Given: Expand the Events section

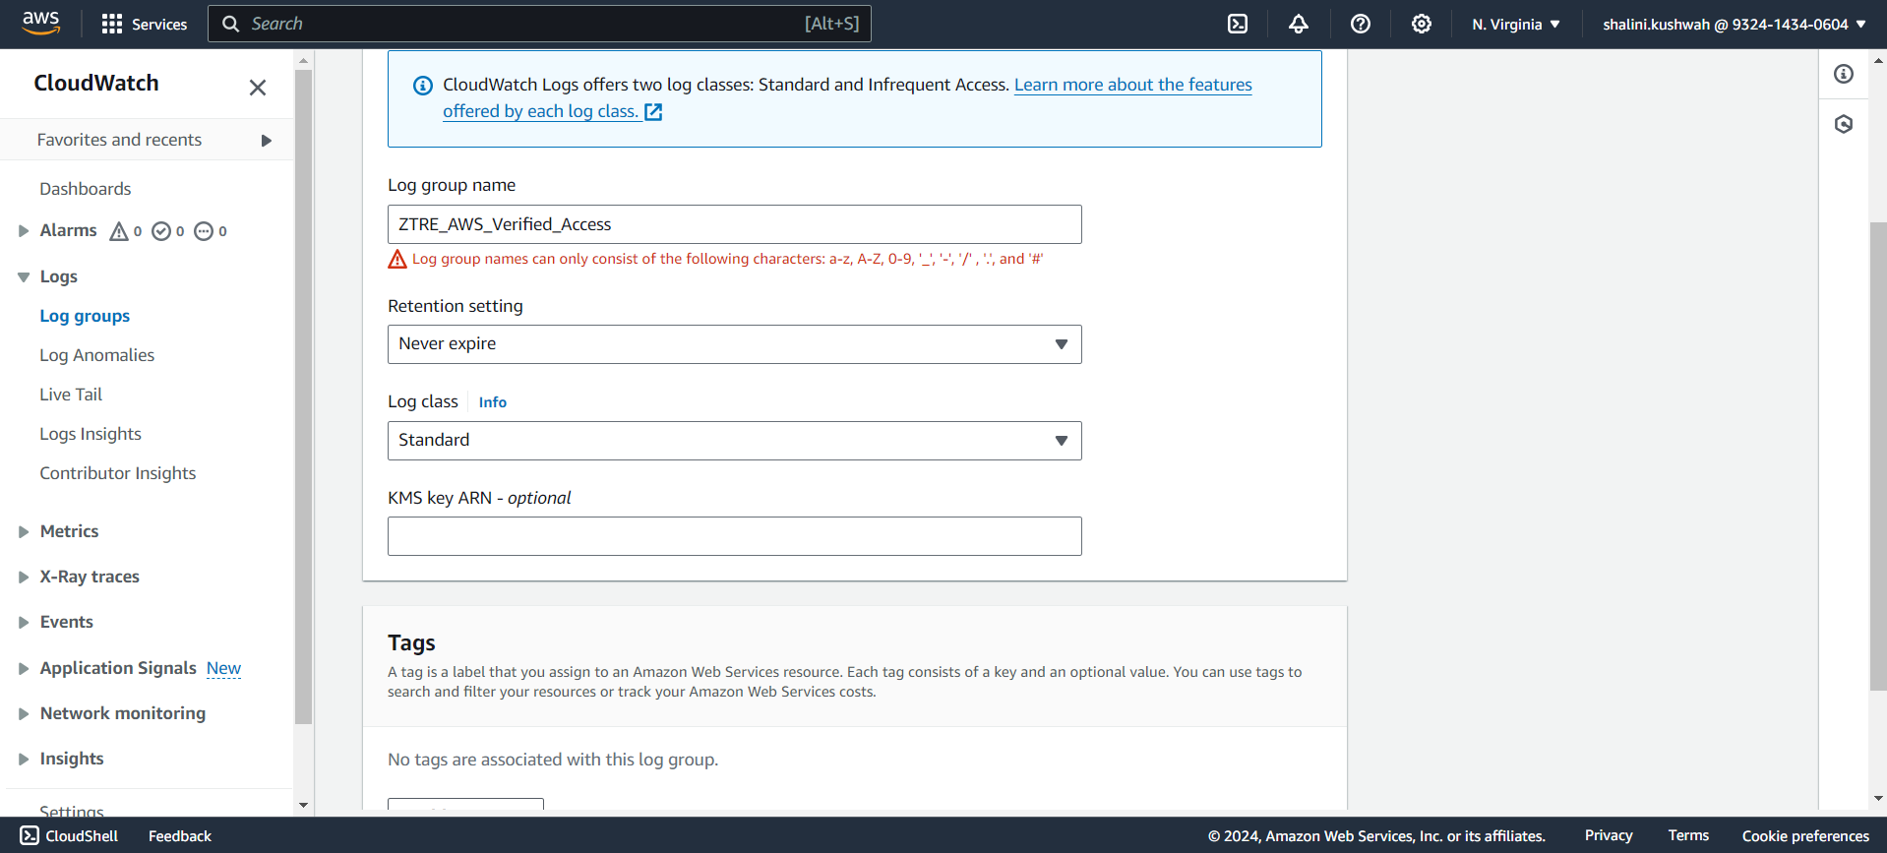Looking at the screenshot, I should point(24,623).
